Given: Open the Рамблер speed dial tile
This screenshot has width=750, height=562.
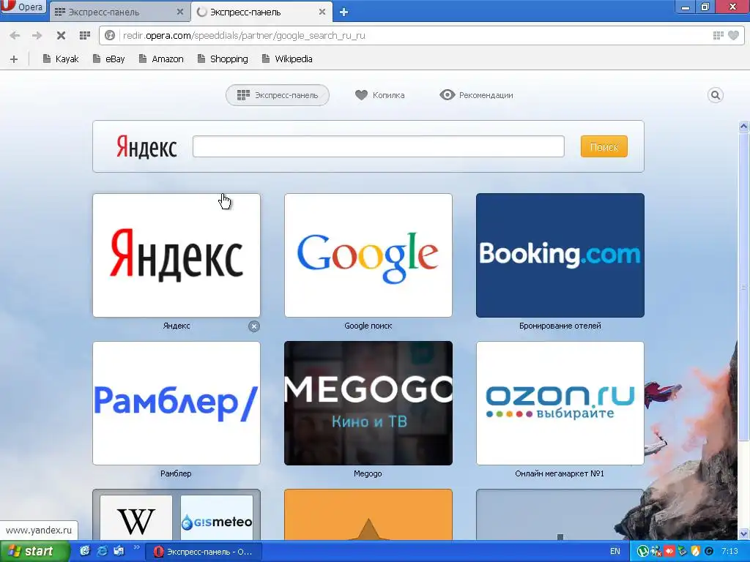Looking at the screenshot, I should pyautogui.click(x=177, y=403).
